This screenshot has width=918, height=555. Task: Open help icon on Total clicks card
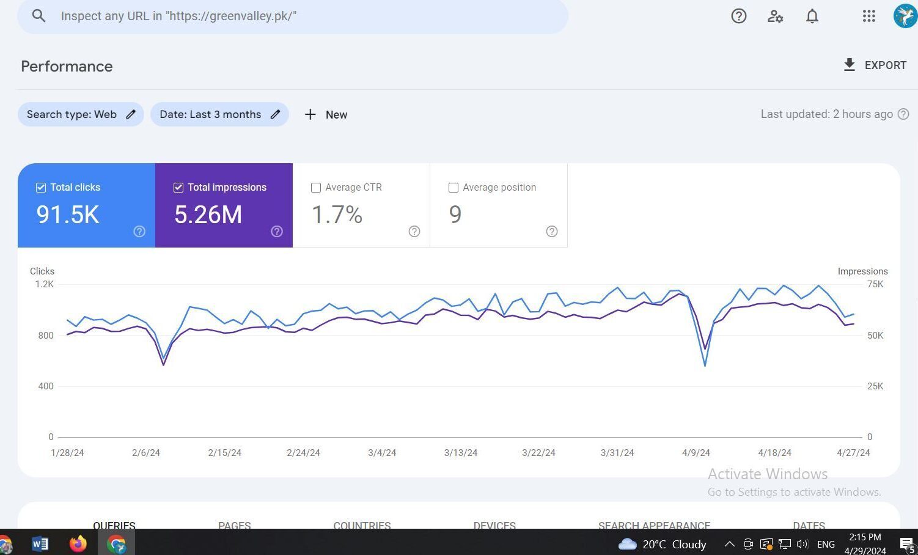pyautogui.click(x=139, y=231)
